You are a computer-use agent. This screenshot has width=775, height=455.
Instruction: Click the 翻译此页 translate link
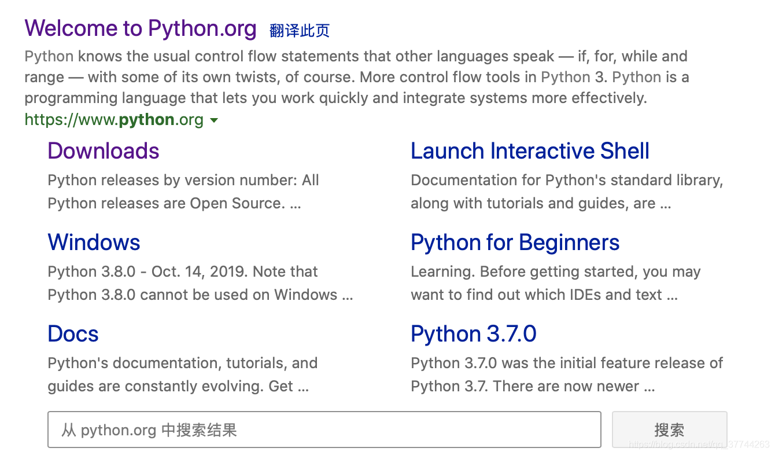click(300, 31)
